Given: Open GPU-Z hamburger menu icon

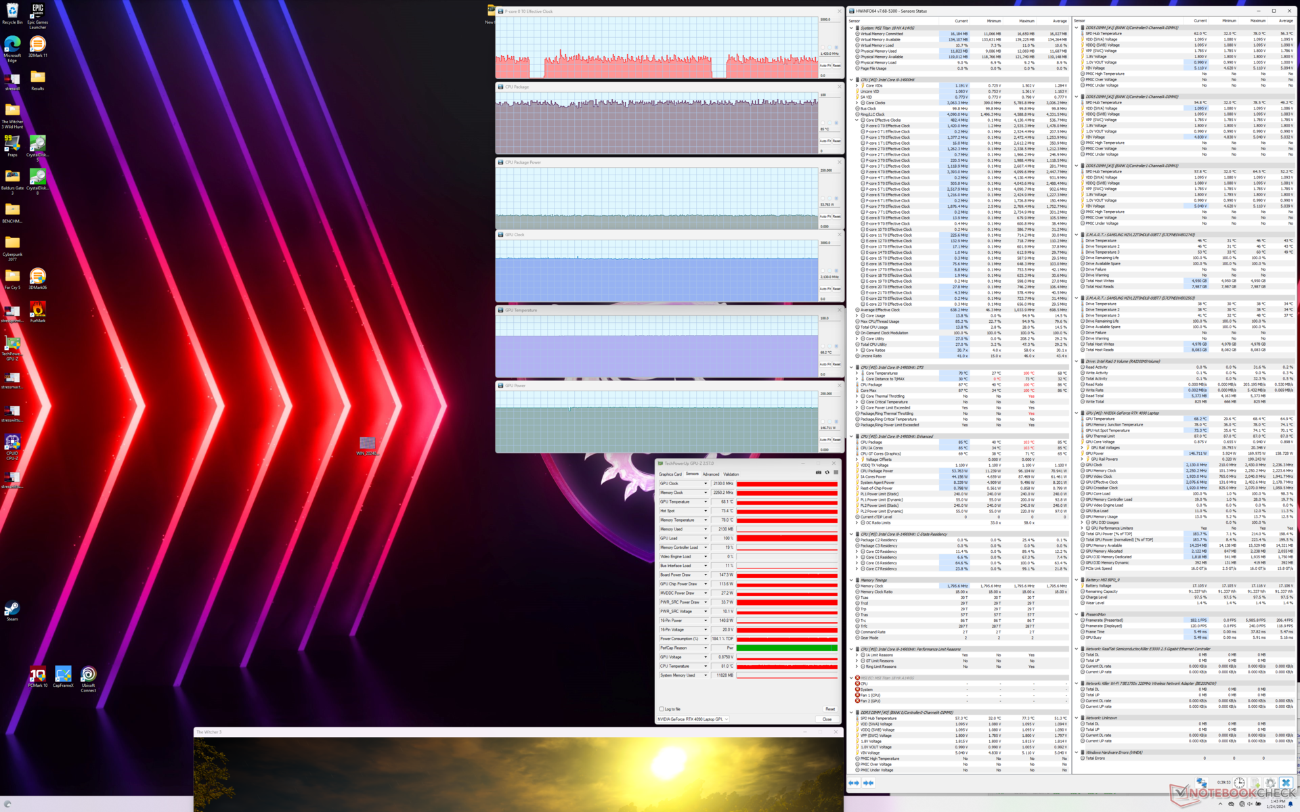Looking at the screenshot, I should point(836,472).
